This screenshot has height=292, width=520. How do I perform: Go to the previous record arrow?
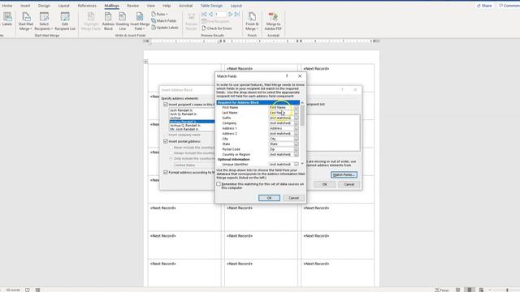(x=210, y=15)
